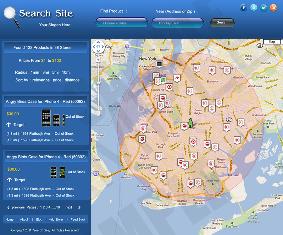Open the Home footer link
283x235 pixels.
(x=9, y=220)
